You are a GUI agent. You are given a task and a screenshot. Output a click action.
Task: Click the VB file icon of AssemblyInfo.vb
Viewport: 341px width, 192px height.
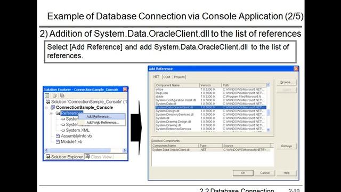(58, 136)
